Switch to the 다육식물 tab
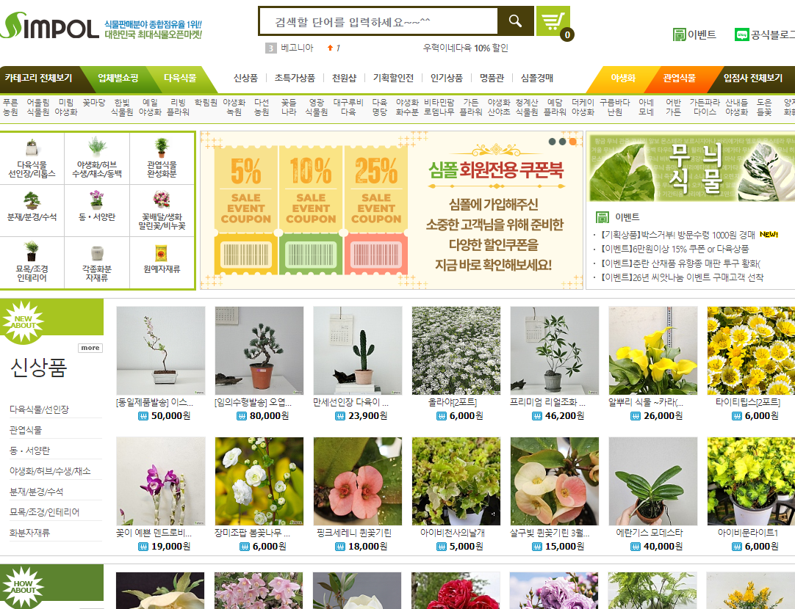 coord(179,78)
